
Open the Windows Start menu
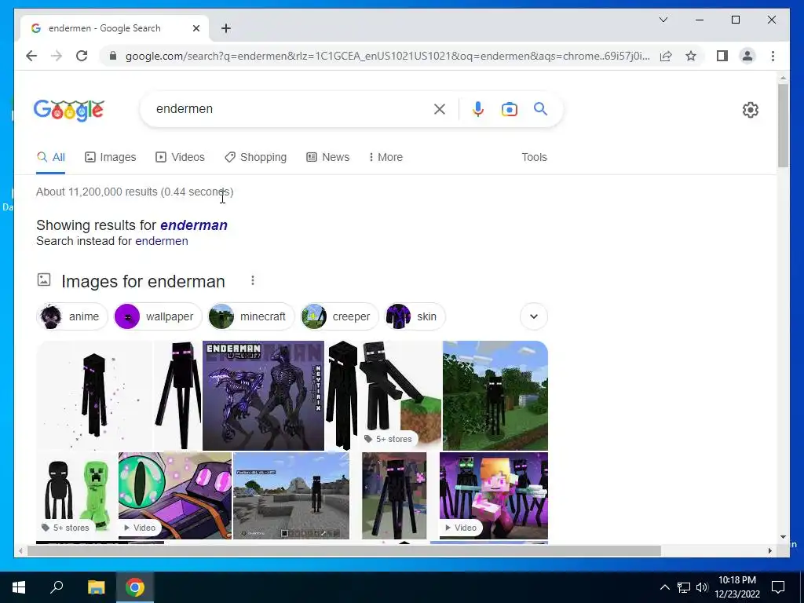pyautogui.click(x=19, y=587)
